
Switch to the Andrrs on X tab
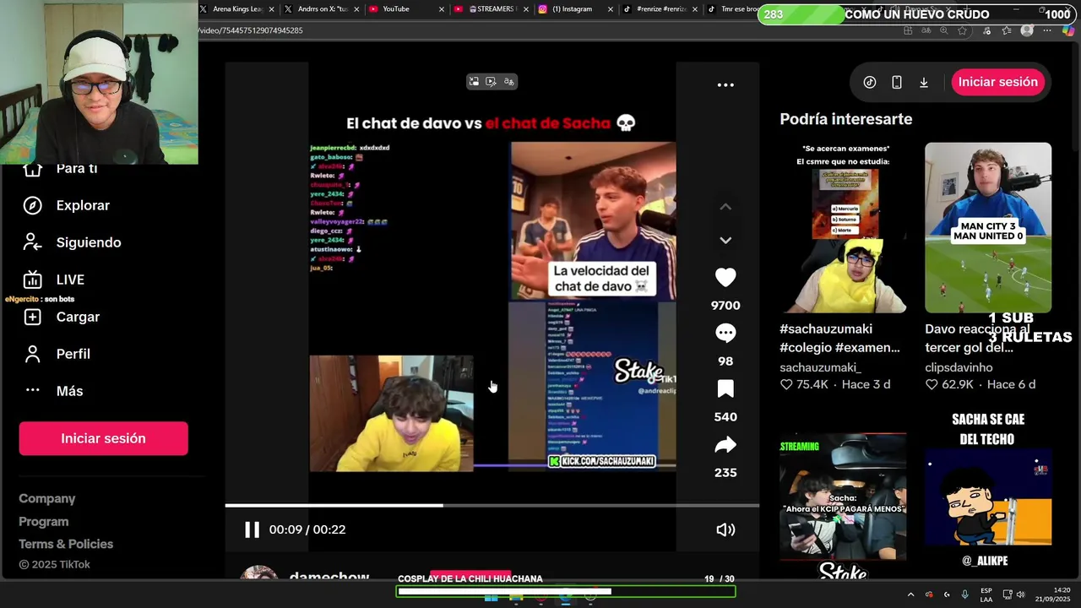point(322,9)
